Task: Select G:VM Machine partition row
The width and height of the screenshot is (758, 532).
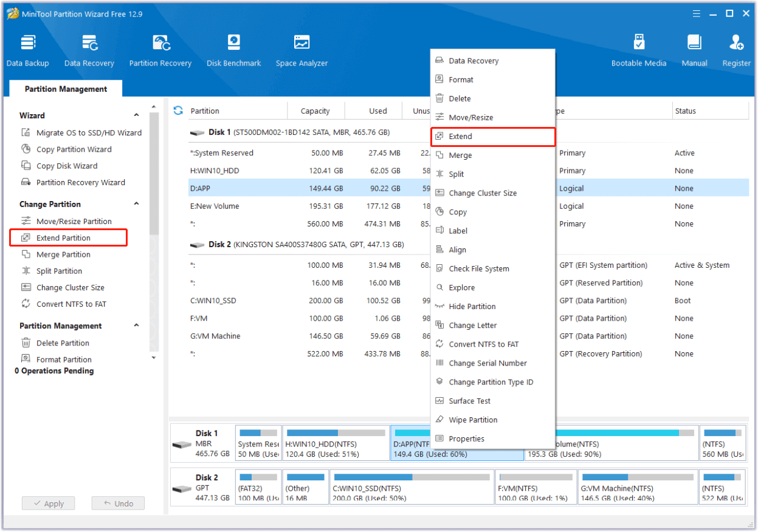Action: click(x=468, y=336)
